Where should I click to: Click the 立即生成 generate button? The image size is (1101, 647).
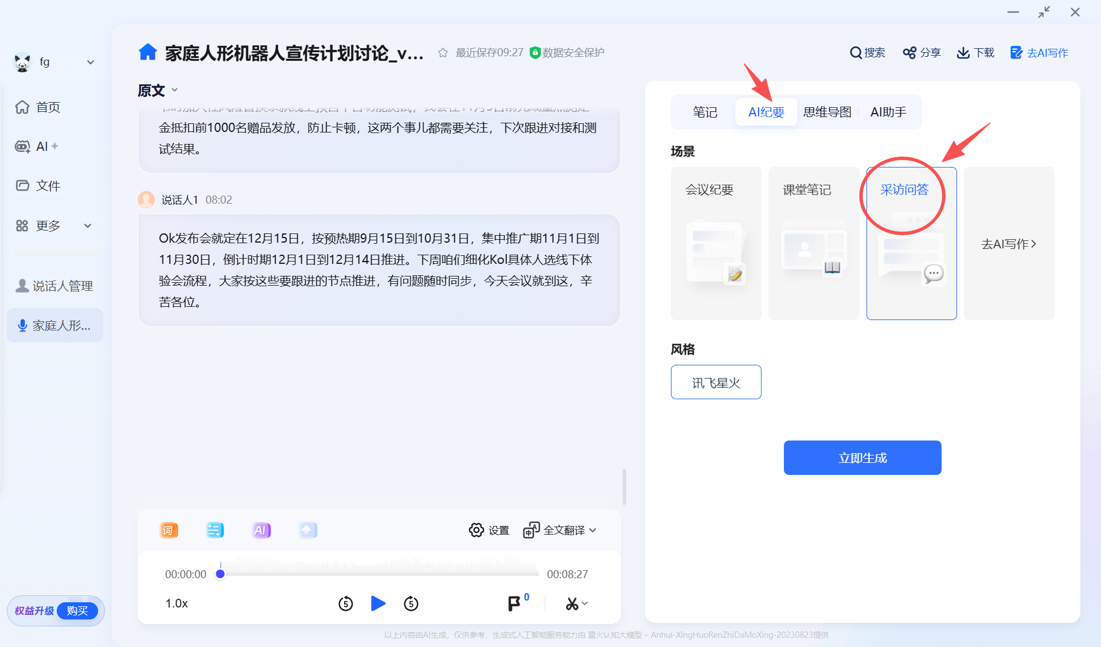(x=862, y=457)
